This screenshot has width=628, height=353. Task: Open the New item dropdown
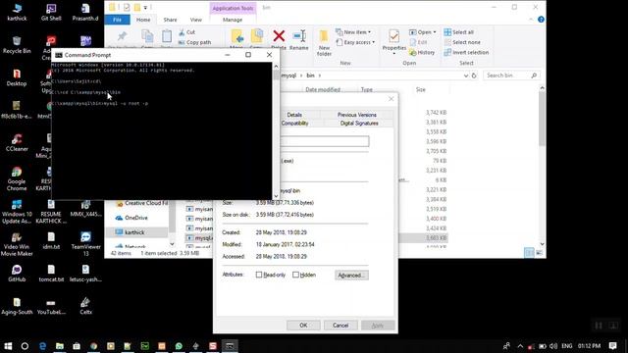point(353,32)
